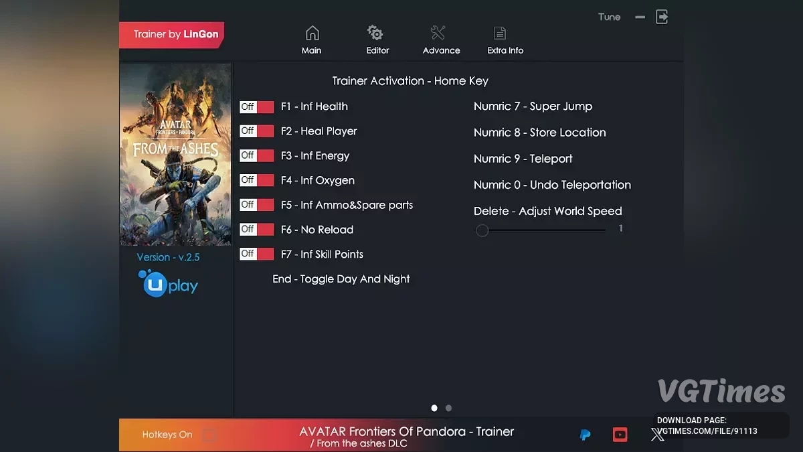Go to the second page dot

click(448, 408)
